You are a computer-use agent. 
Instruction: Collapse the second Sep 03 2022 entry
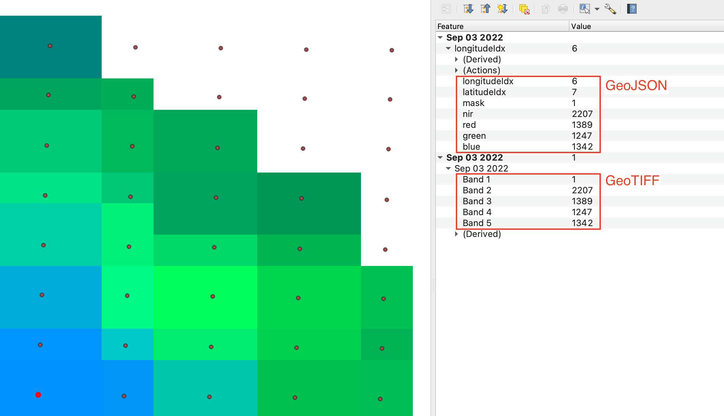point(440,158)
